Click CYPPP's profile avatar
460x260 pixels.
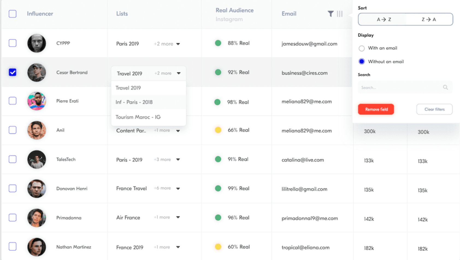(37, 43)
